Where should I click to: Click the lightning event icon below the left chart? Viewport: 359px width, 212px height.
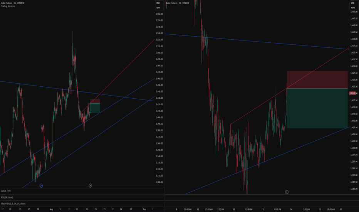[91, 185]
